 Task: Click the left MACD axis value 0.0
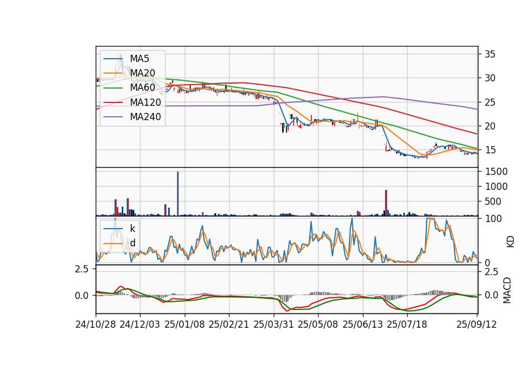tap(81, 296)
